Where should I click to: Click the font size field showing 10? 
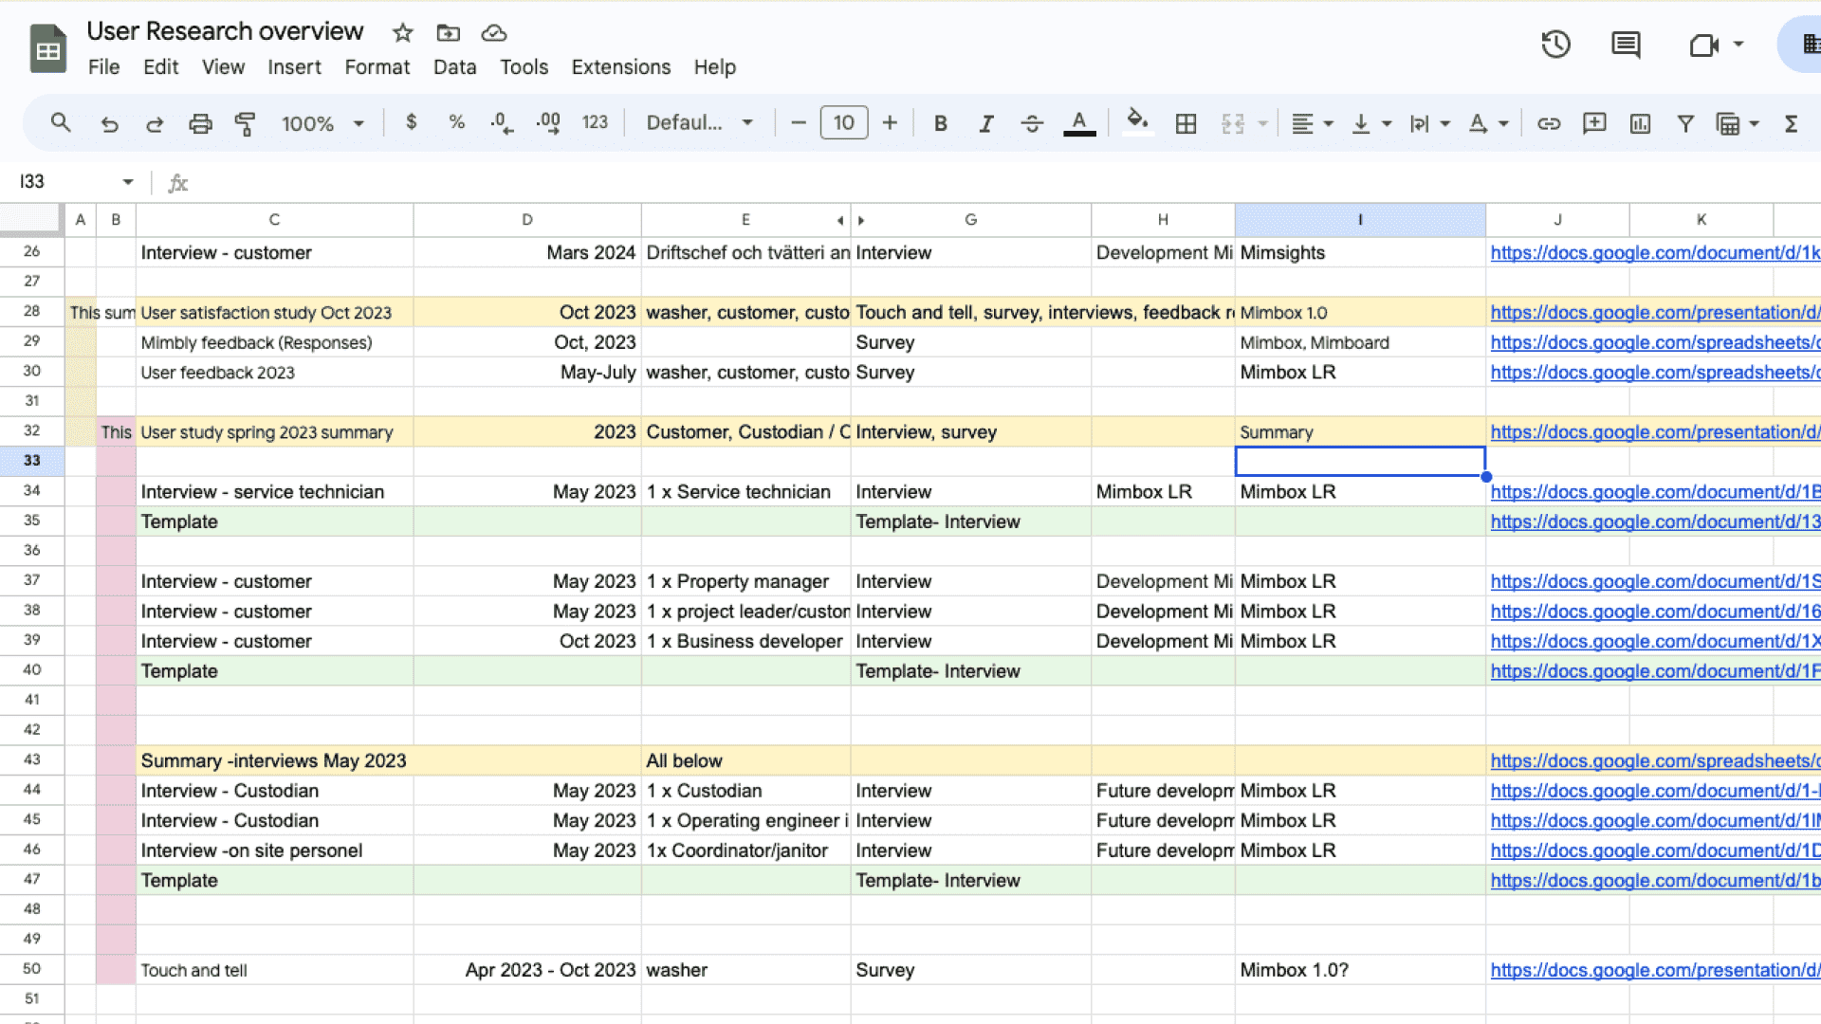click(844, 123)
